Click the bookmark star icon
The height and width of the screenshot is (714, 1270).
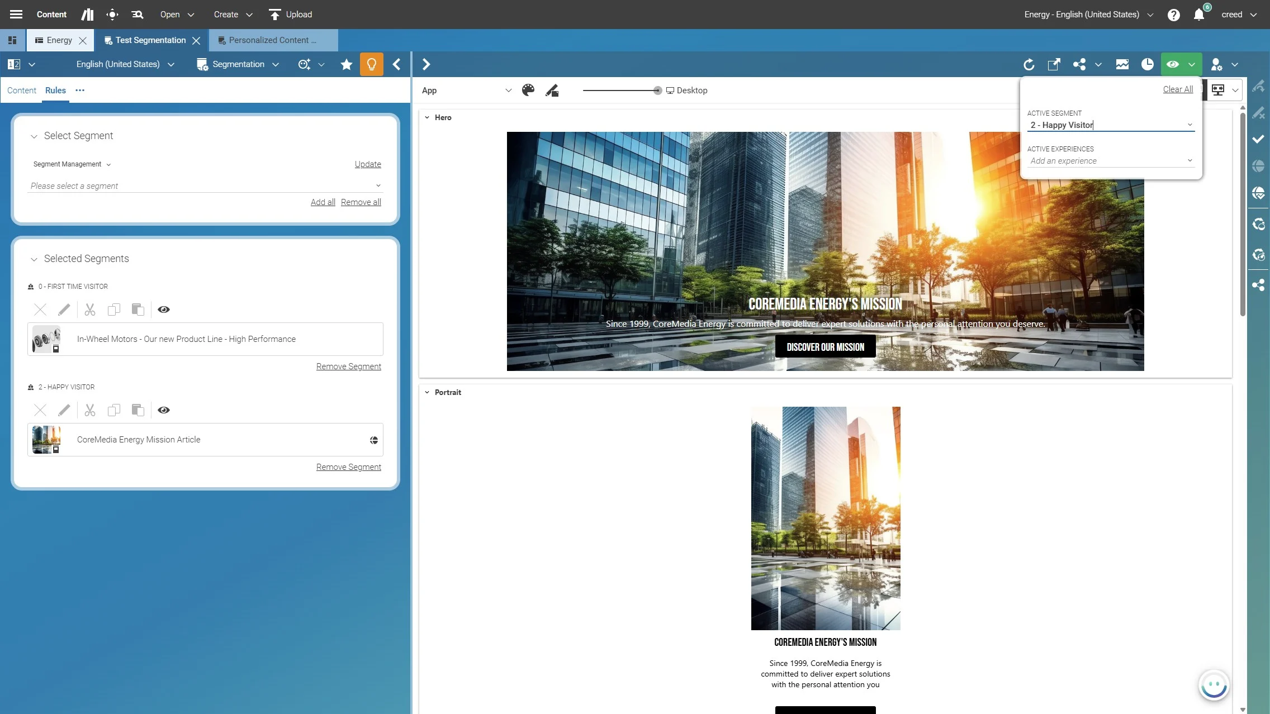[x=347, y=64]
